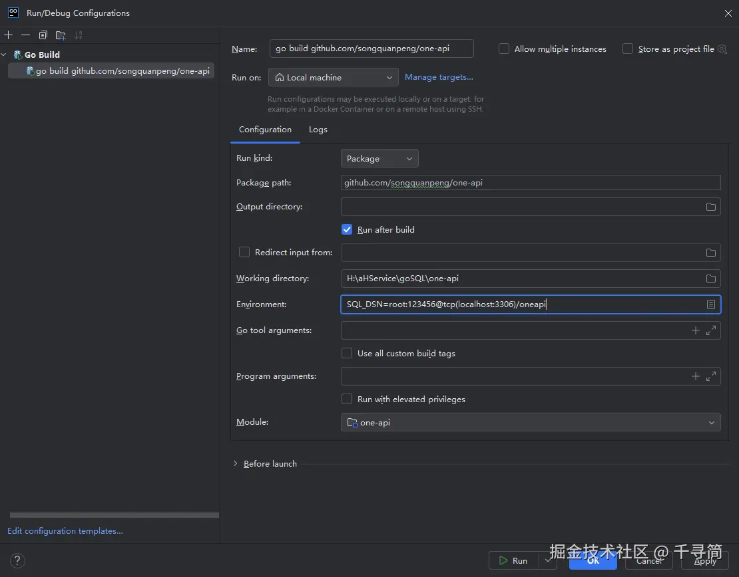The width and height of the screenshot is (739, 577).
Task: Click the GoLand logo in title bar
Action: click(13, 13)
